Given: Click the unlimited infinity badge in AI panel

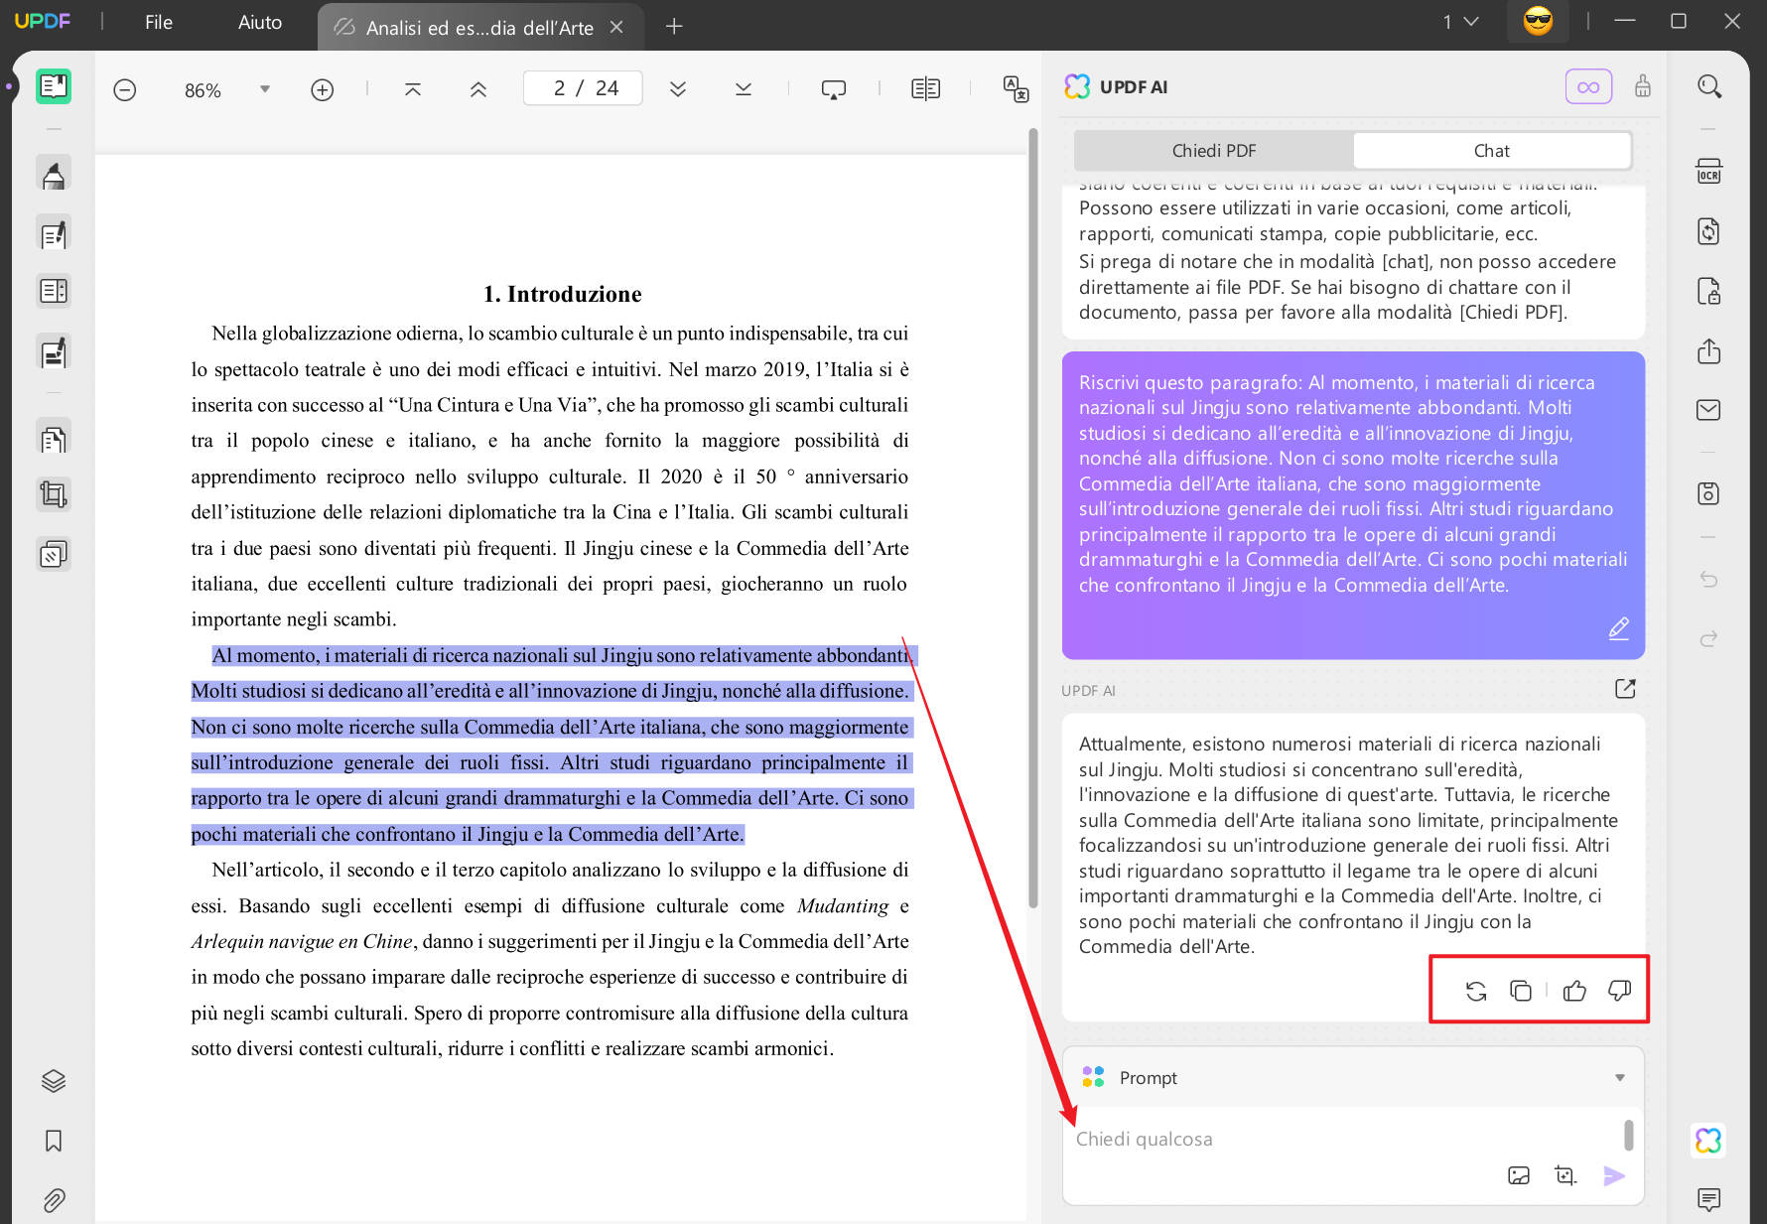Looking at the screenshot, I should [1589, 87].
